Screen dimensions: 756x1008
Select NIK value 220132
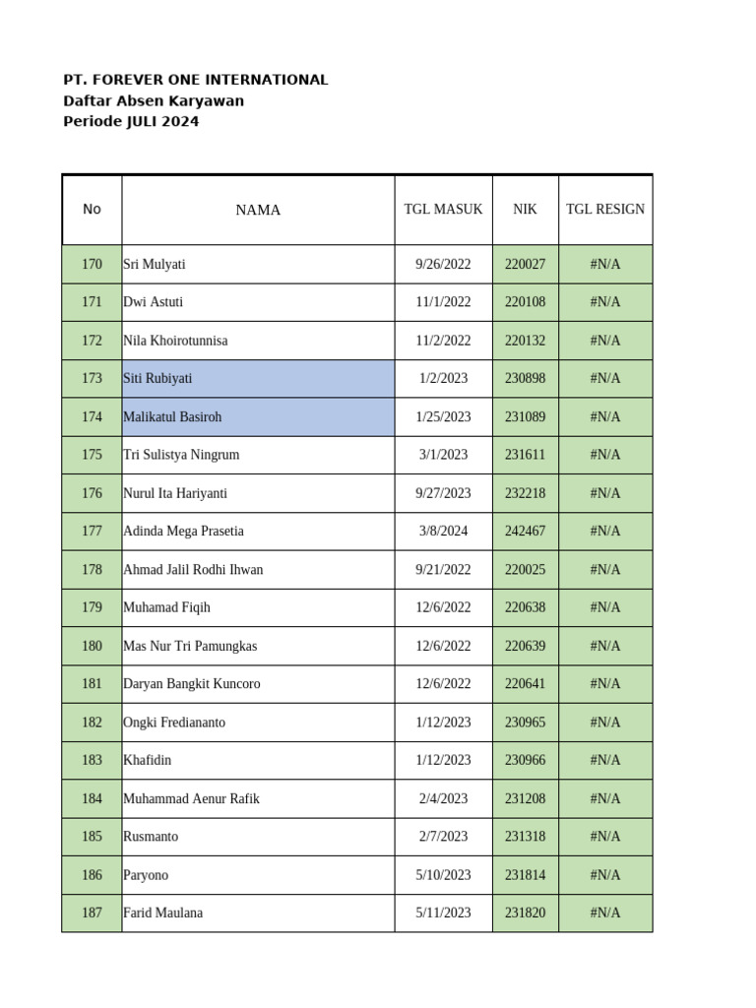point(525,341)
